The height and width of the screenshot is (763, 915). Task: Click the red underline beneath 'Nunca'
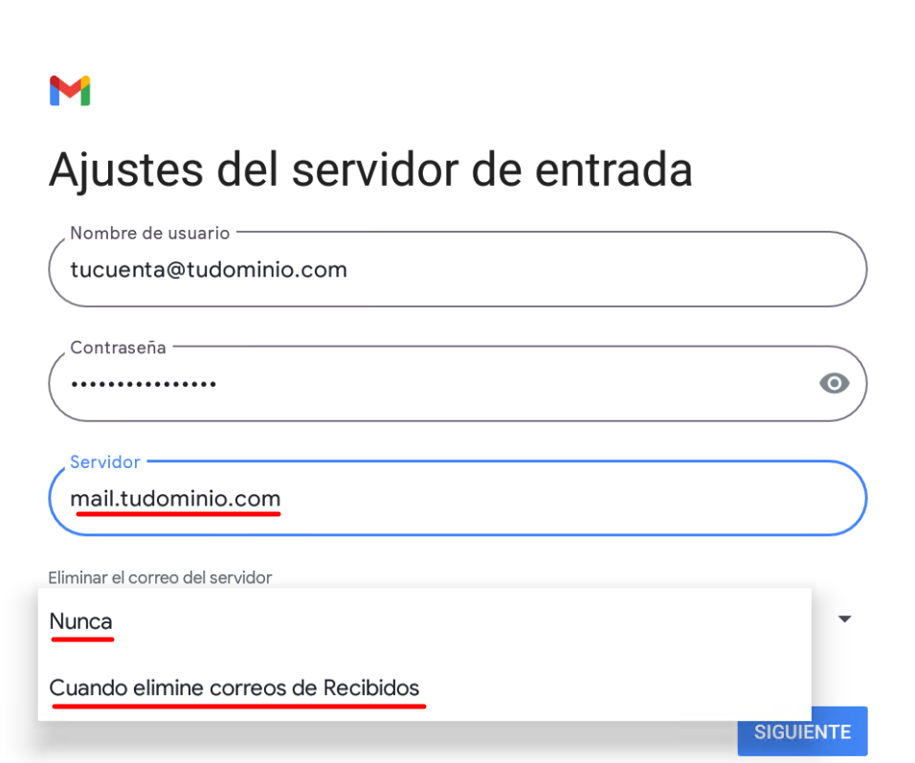[81, 640]
